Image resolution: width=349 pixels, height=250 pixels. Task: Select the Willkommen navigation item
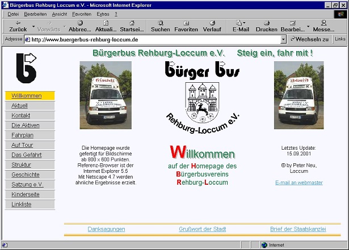click(x=30, y=96)
